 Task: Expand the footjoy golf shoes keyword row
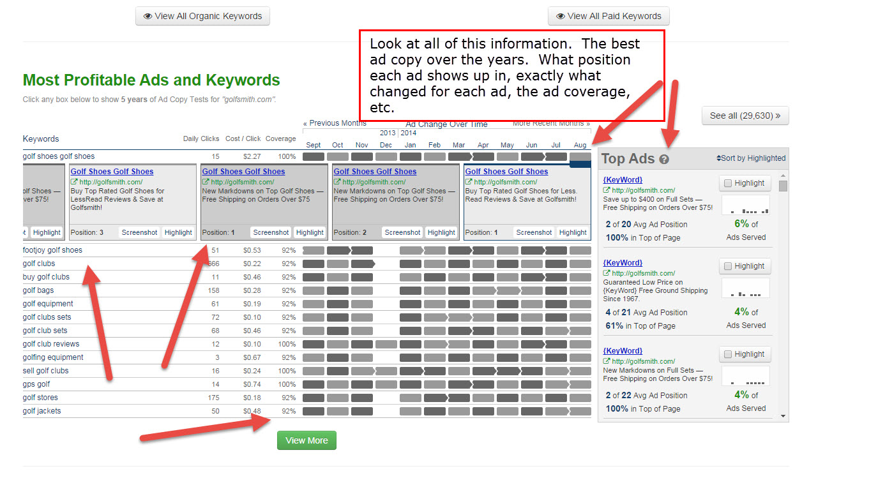click(52, 250)
